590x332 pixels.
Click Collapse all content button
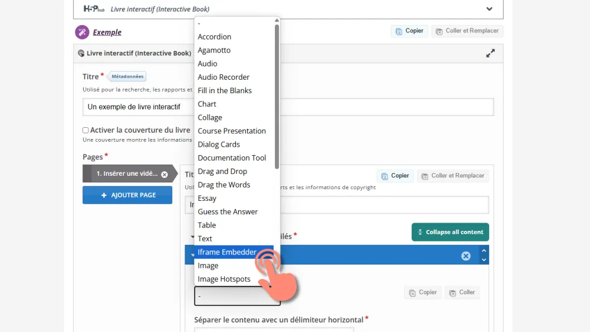[451, 232]
